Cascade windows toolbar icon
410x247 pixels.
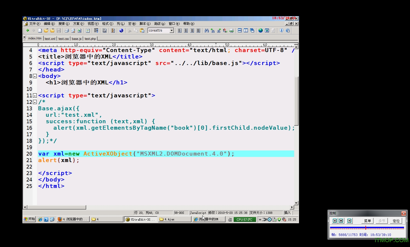[x=252, y=30]
